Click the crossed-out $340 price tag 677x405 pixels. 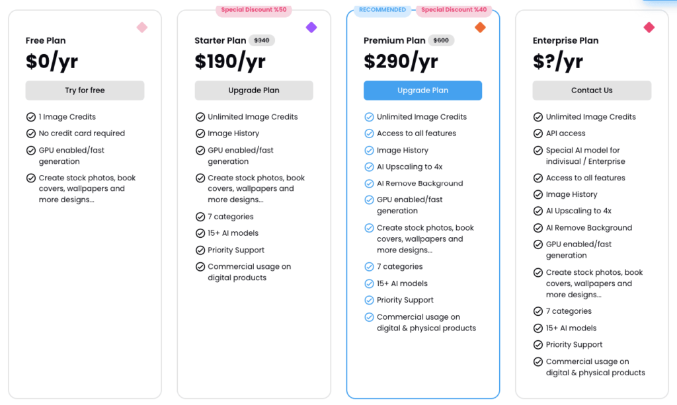[x=262, y=40]
